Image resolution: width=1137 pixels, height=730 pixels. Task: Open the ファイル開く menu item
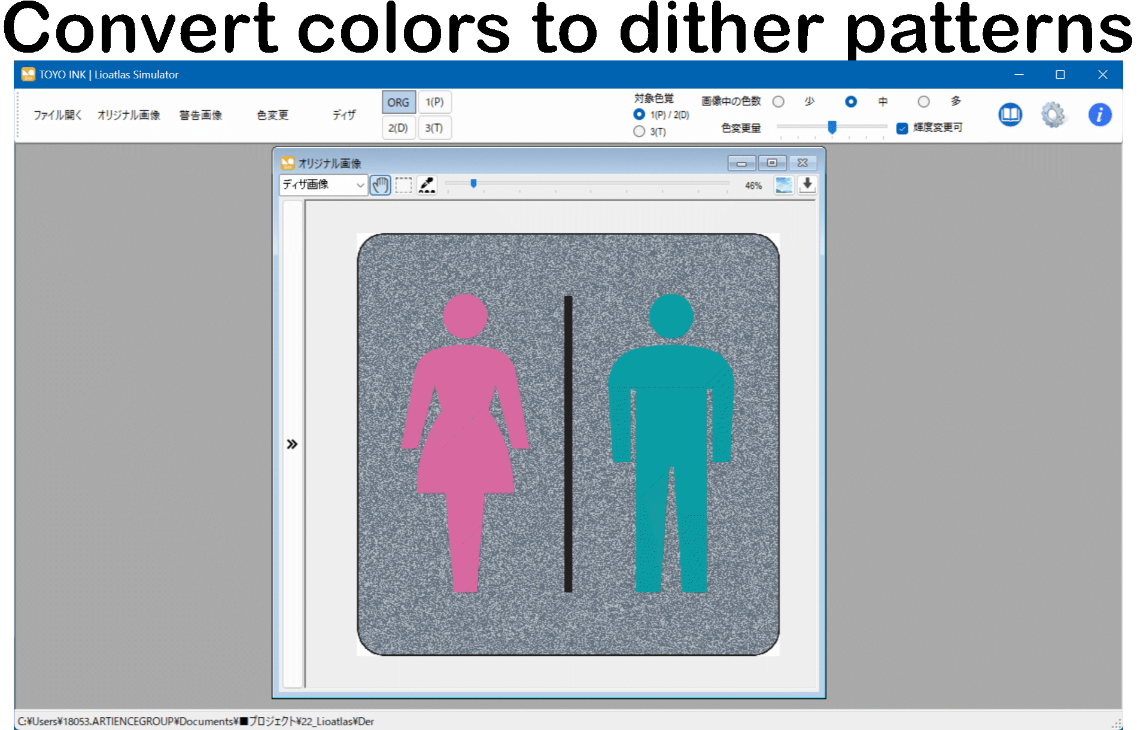coord(57,115)
